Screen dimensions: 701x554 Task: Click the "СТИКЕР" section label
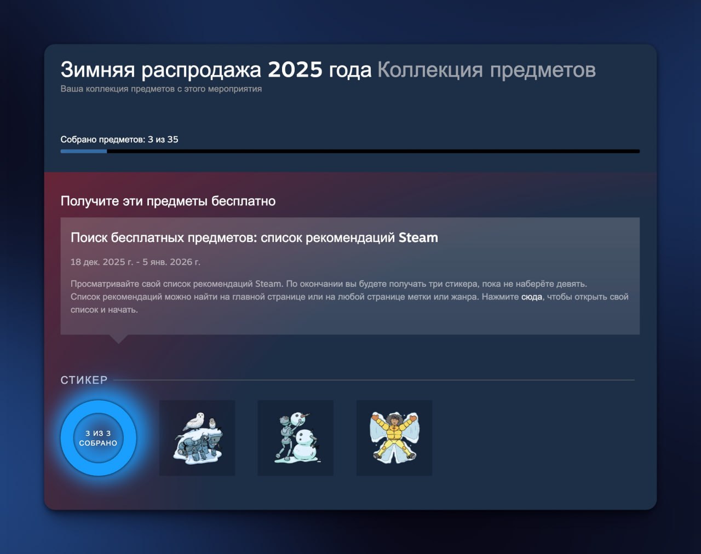point(84,380)
